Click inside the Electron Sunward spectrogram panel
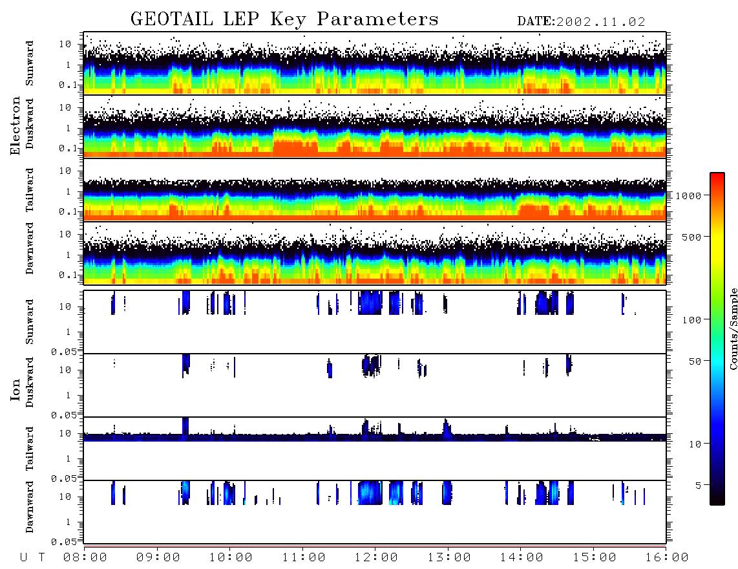Image resolution: width=738 pixels, height=569 pixels. coord(375,63)
